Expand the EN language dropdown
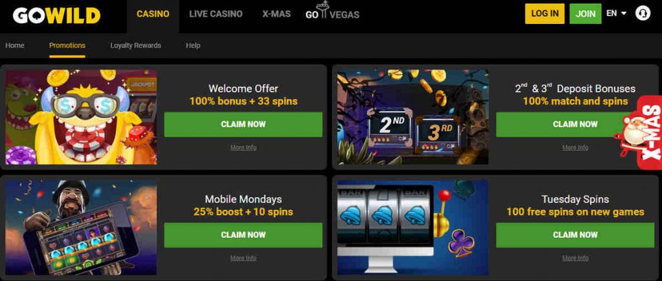662x281 pixels. point(616,14)
